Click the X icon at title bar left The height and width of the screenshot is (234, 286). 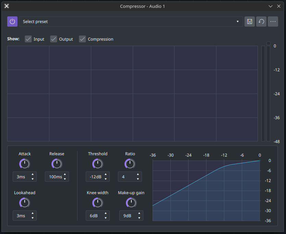[7, 6]
